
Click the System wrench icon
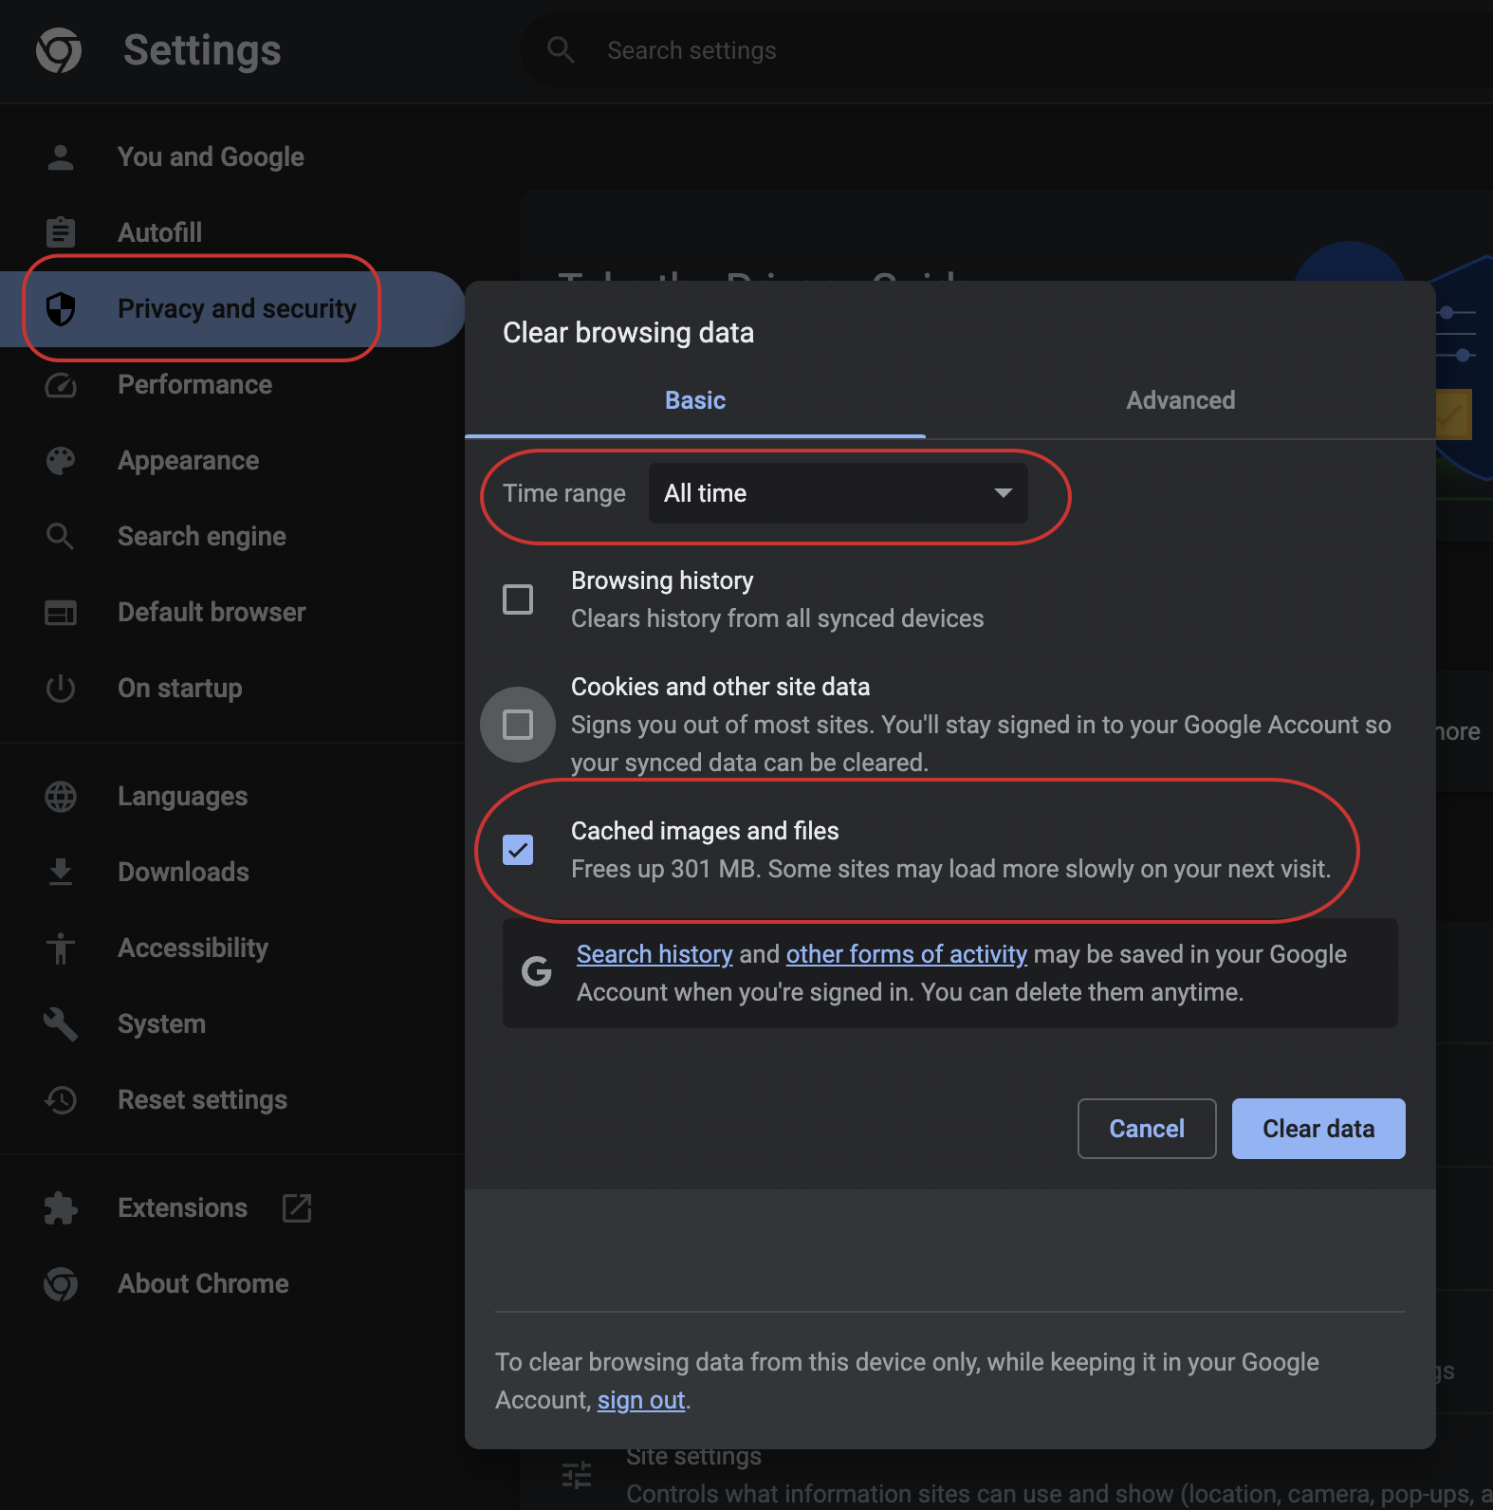61,1024
